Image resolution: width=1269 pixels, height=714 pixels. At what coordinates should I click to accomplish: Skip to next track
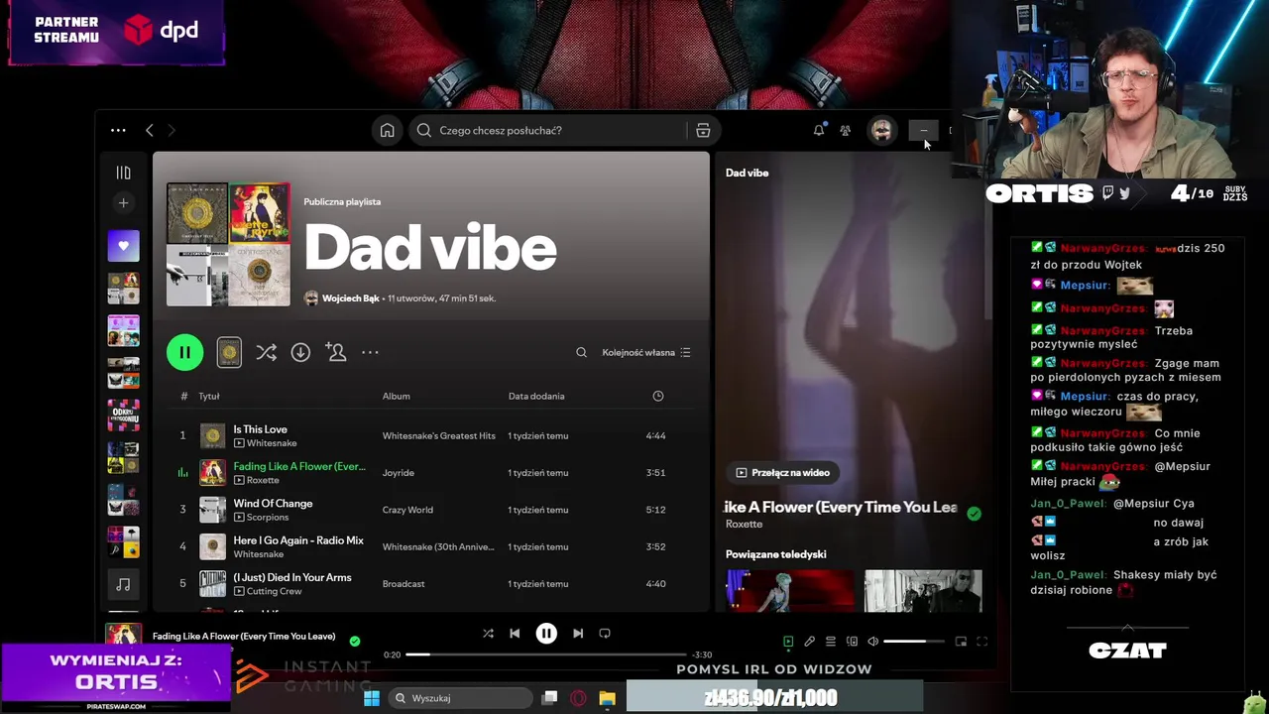(578, 634)
